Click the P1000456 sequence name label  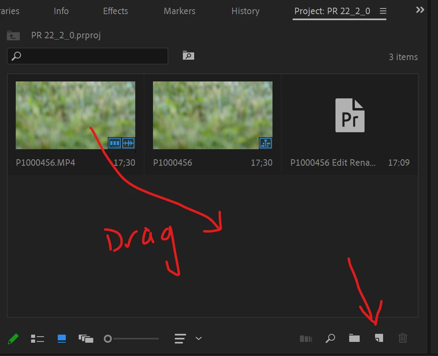pyautogui.click(x=173, y=162)
